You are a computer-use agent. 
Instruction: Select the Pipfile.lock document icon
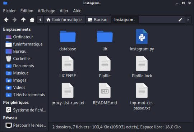click(x=142, y=63)
